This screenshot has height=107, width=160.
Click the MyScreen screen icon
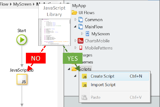click(x=87, y=34)
